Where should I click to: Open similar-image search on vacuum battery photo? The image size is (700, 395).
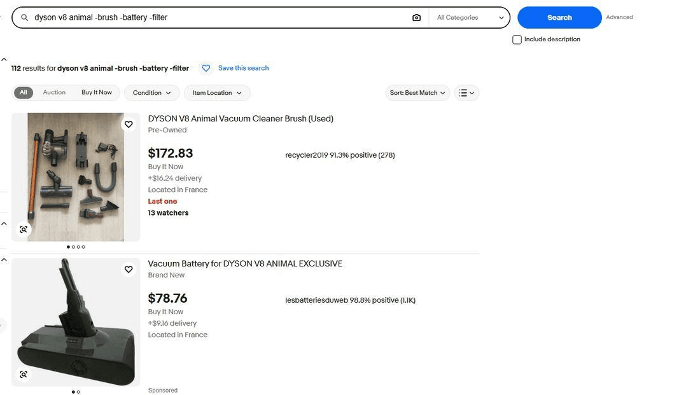tap(24, 375)
